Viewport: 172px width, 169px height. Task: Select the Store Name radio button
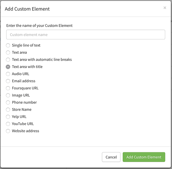pyautogui.click(x=8, y=110)
